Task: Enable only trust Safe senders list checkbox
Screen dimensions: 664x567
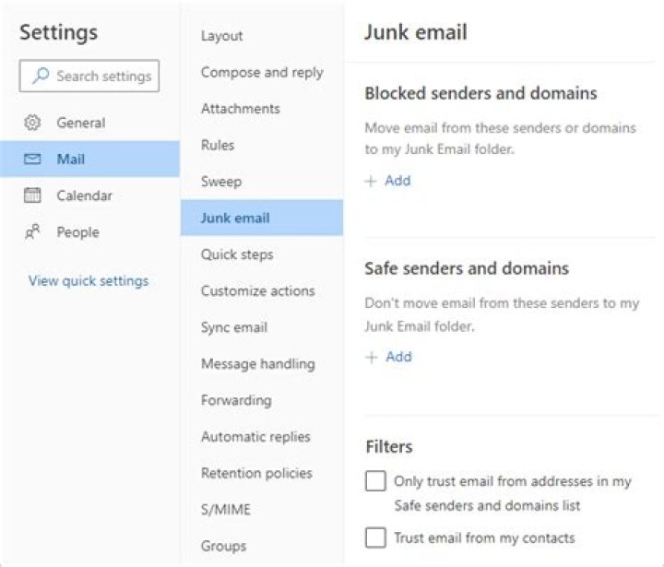Action: click(375, 481)
